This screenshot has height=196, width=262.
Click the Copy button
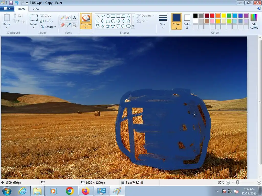(19, 21)
